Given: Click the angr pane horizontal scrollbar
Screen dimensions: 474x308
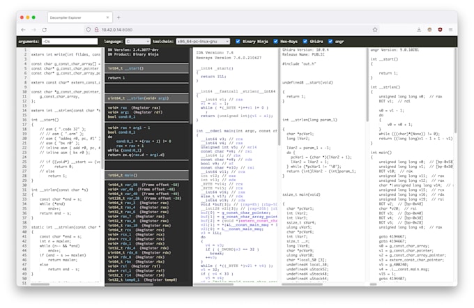Looking at the screenshot, I should pyautogui.click(x=374, y=284).
